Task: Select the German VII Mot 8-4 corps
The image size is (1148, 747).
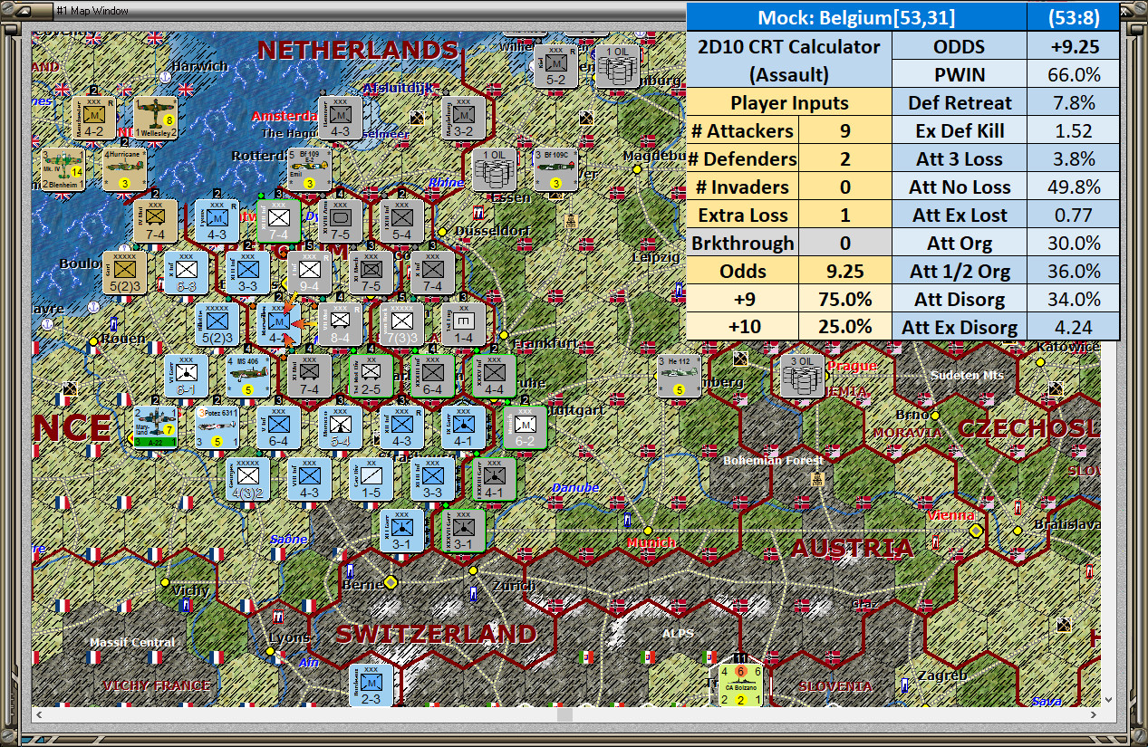Action: pos(341,325)
